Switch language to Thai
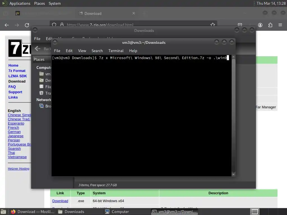The image size is (287, 215). [x=11, y=153]
